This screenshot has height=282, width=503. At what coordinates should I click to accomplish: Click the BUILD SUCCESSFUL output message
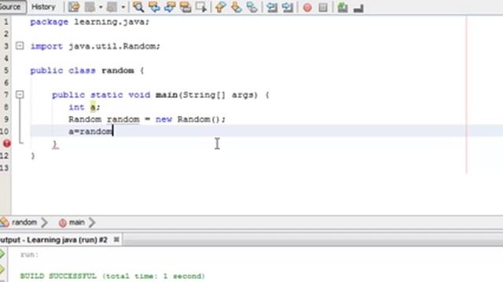coord(112,276)
